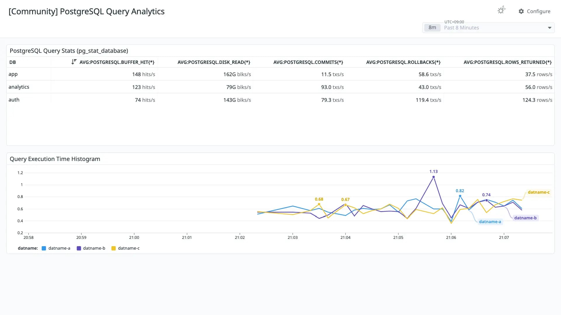This screenshot has width=561, height=315.
Task: Select the analytics database row
Action: [x=280, y=87]
